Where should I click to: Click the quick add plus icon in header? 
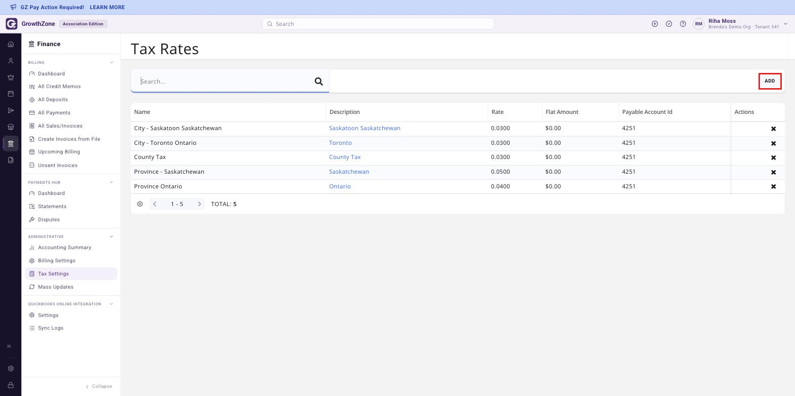pos(655,24)
